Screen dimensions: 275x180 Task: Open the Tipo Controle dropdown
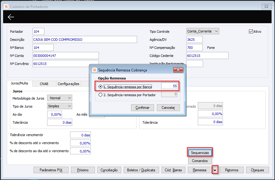(x=202, y=31)
